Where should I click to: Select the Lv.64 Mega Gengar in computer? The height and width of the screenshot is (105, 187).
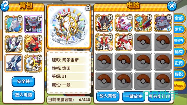pos(163,23)
